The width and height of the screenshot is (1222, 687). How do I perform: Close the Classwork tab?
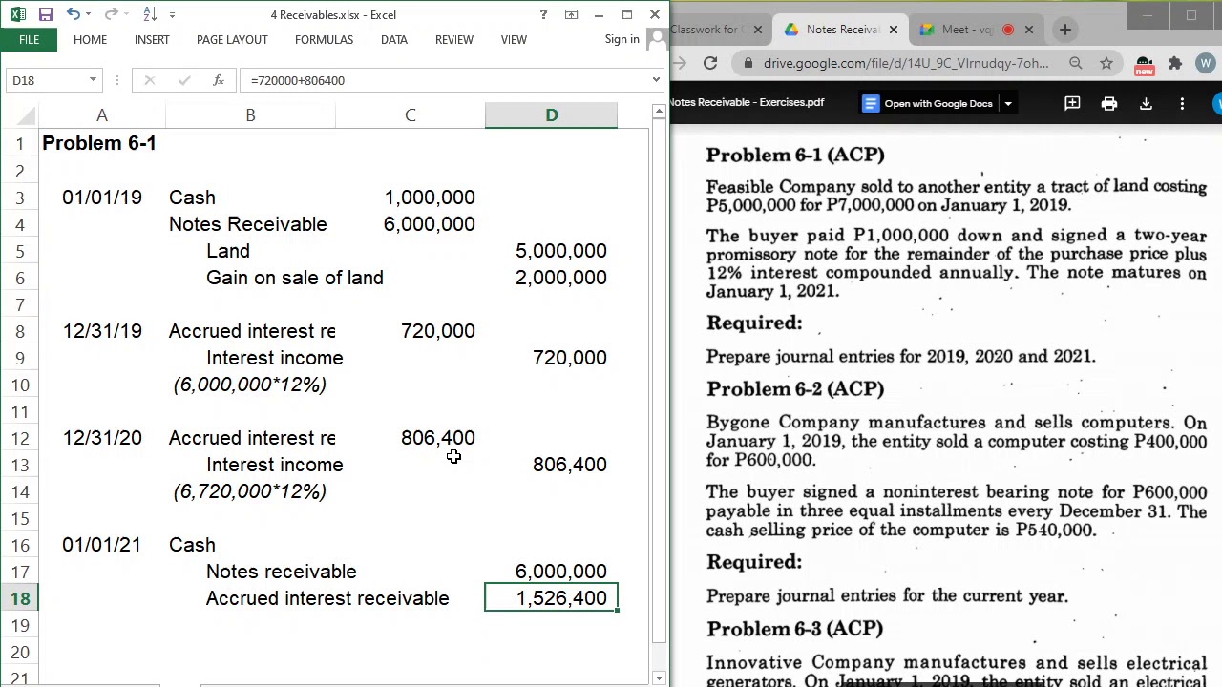point(758,30)
